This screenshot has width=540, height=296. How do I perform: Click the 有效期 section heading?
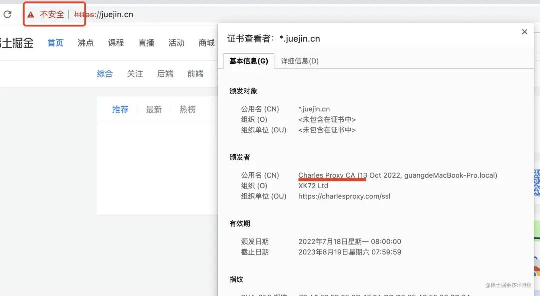(240, 223)
